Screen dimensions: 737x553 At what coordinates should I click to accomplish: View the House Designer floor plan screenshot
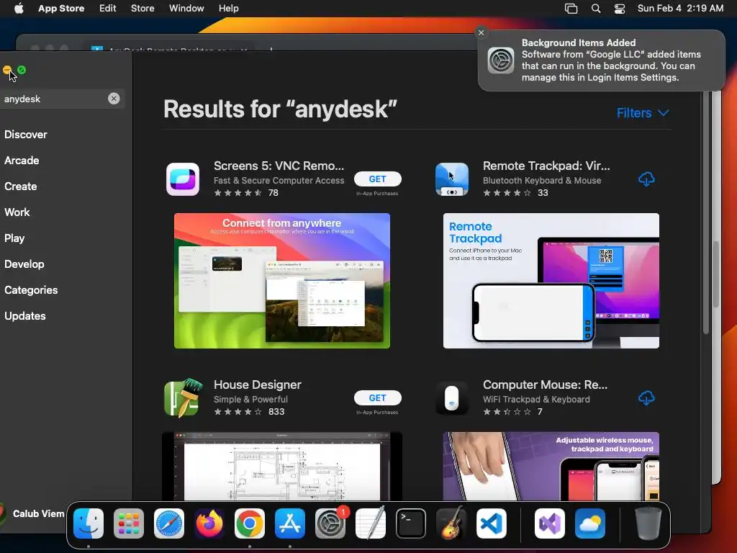pyautogui.click(x=282, y=467)
